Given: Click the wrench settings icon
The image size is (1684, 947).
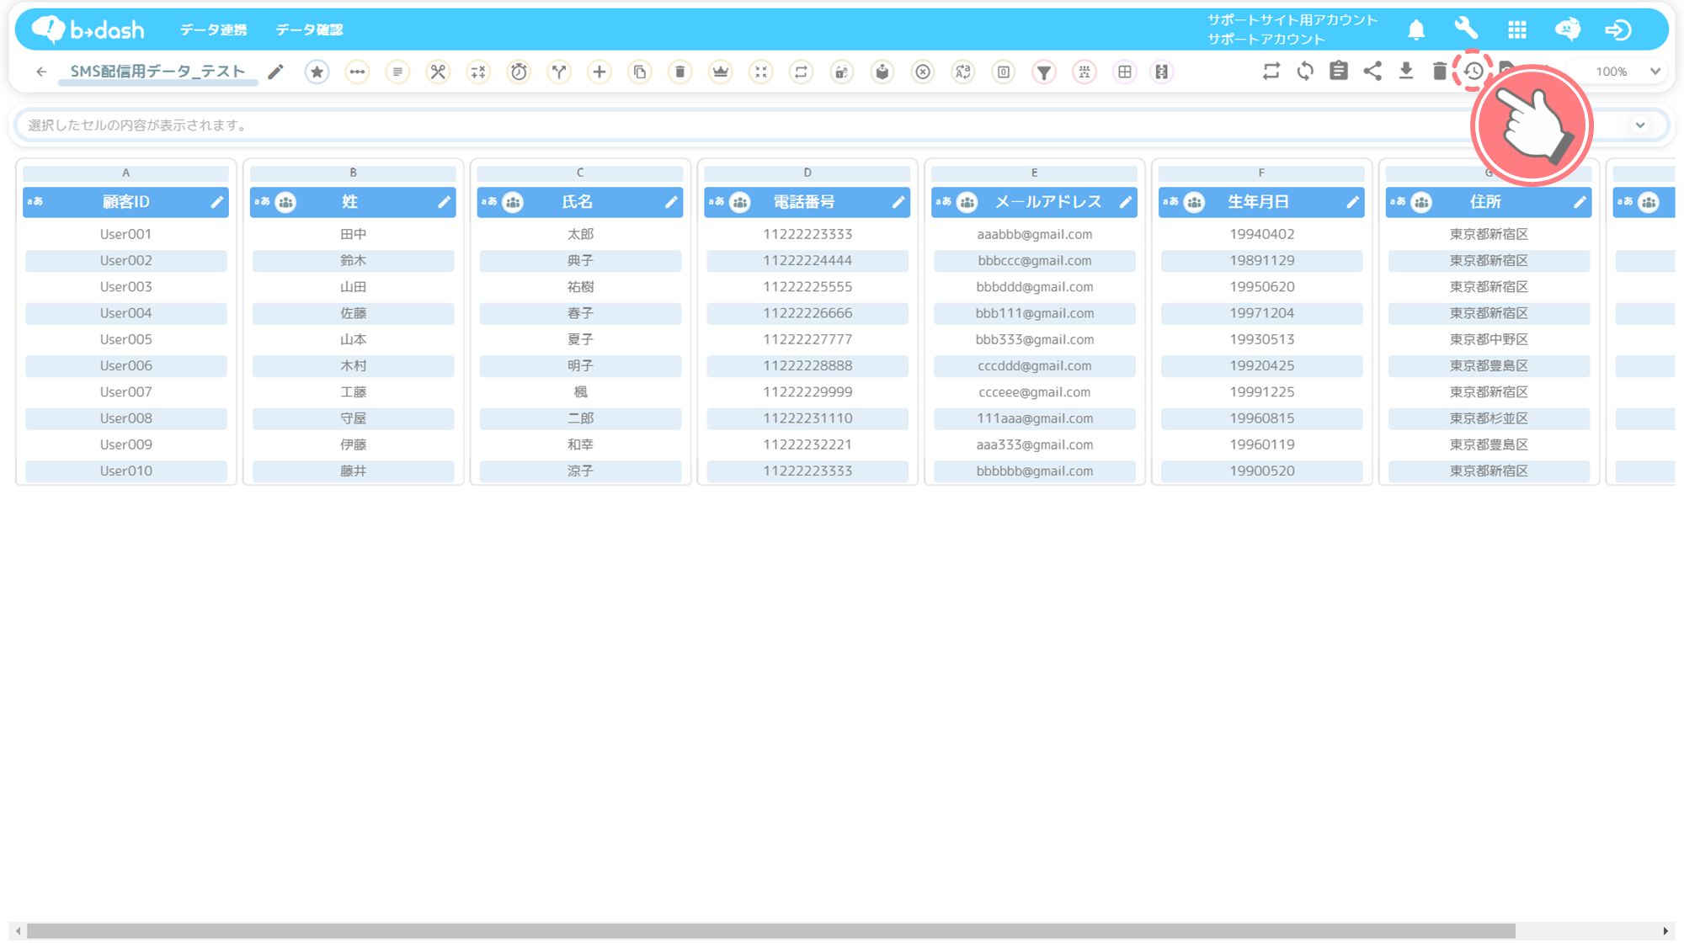Looking at the screenshot, I should (x=1466, y=29).
